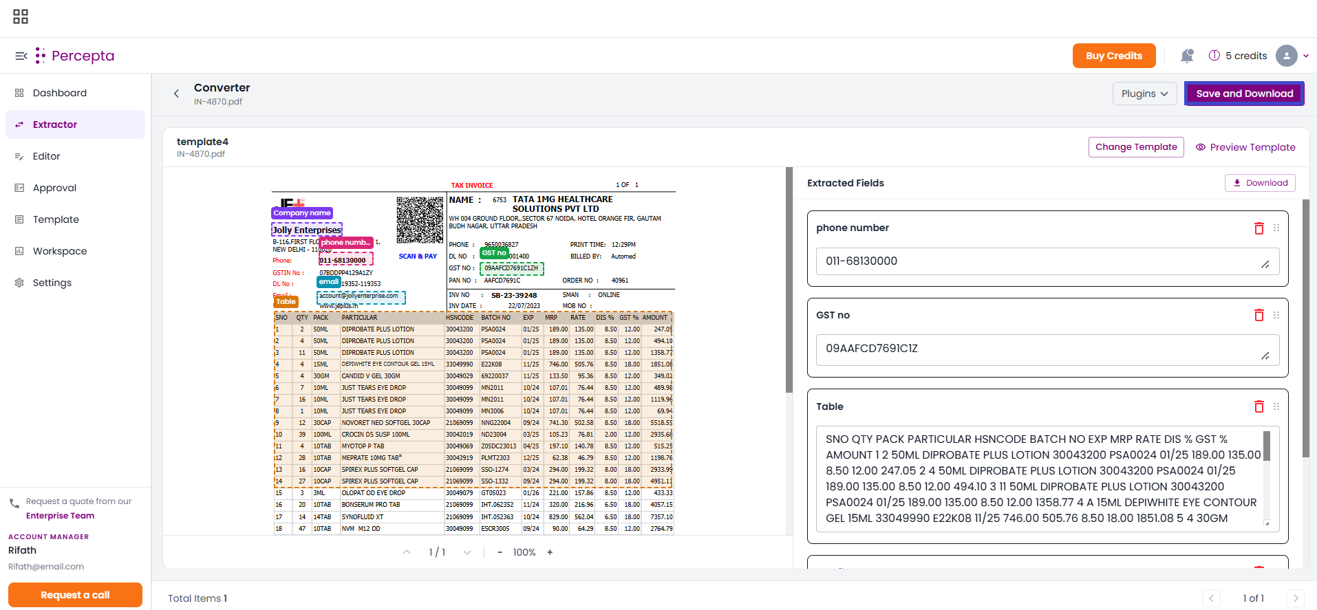This screenshot has height=610, width=1317.
Task: Open the Plugins dropdown
Action: click(1145, 94)
